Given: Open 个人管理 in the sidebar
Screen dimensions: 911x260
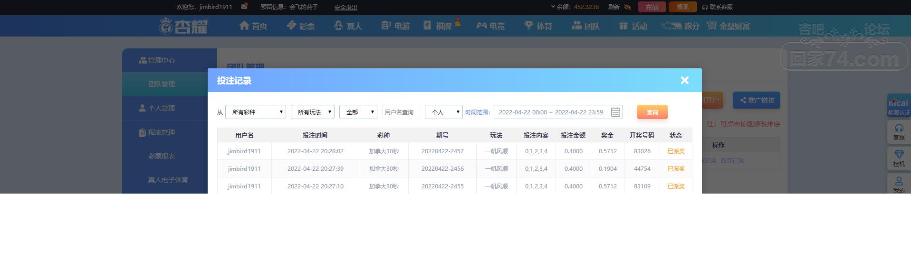Looking at the screenshot, I should [170, 108].
